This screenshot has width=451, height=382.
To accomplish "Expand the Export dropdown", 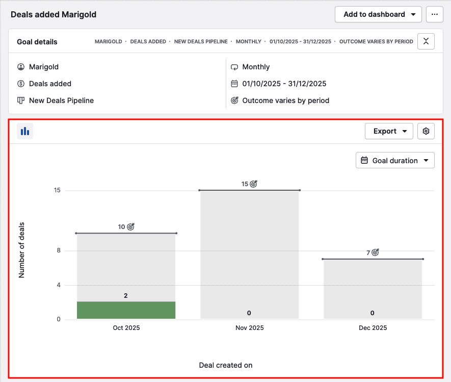I will pos(389,131).
